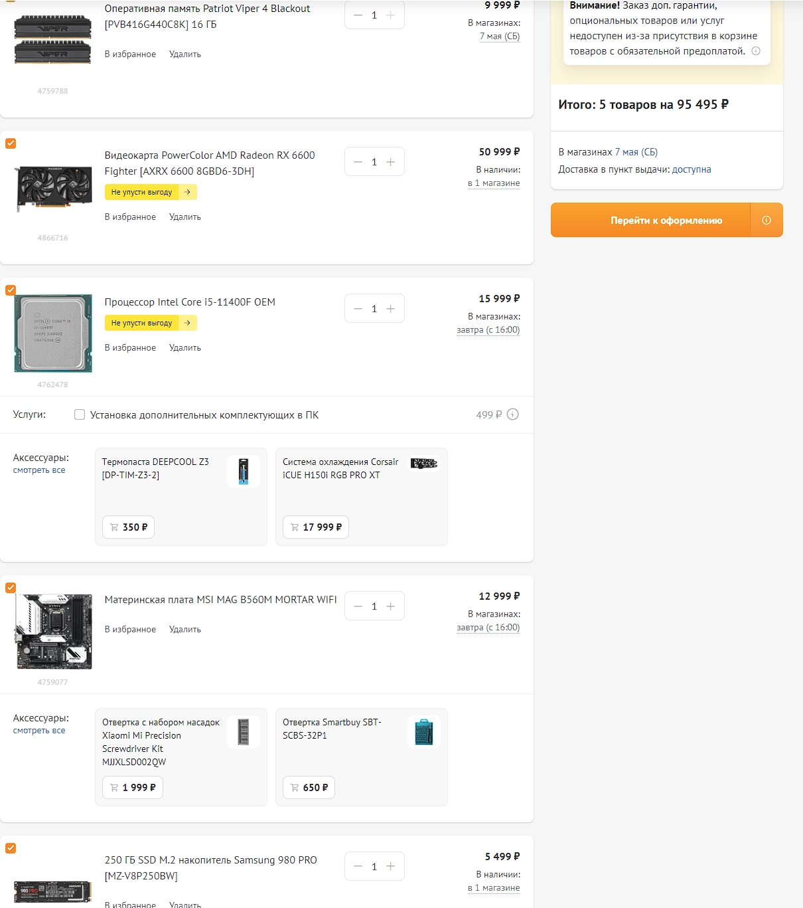Screen dimensions: 803x908
Task: Click plus icon for MSI B560M motherboard quantity
Action: pyautogui.click(x=390, y=606)
